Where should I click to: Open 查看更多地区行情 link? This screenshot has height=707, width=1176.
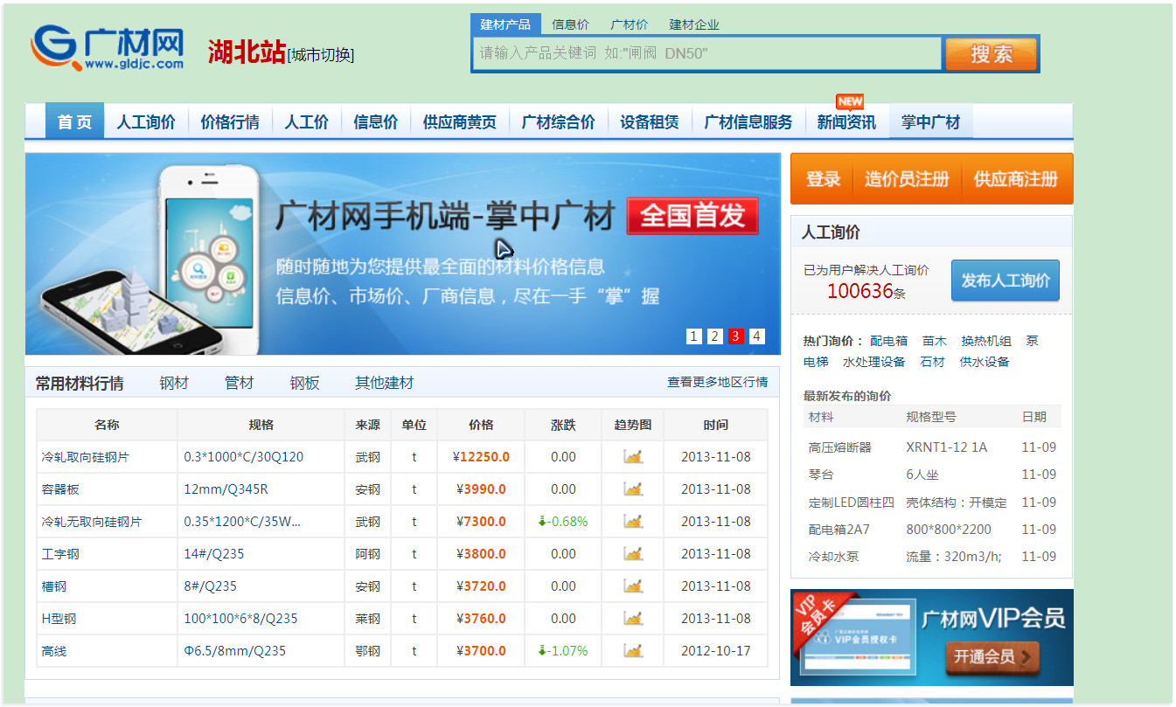coord(718,382)
